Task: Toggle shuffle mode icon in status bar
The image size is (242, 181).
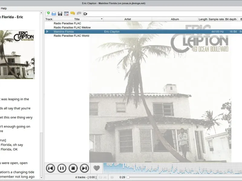Action: 105,177
